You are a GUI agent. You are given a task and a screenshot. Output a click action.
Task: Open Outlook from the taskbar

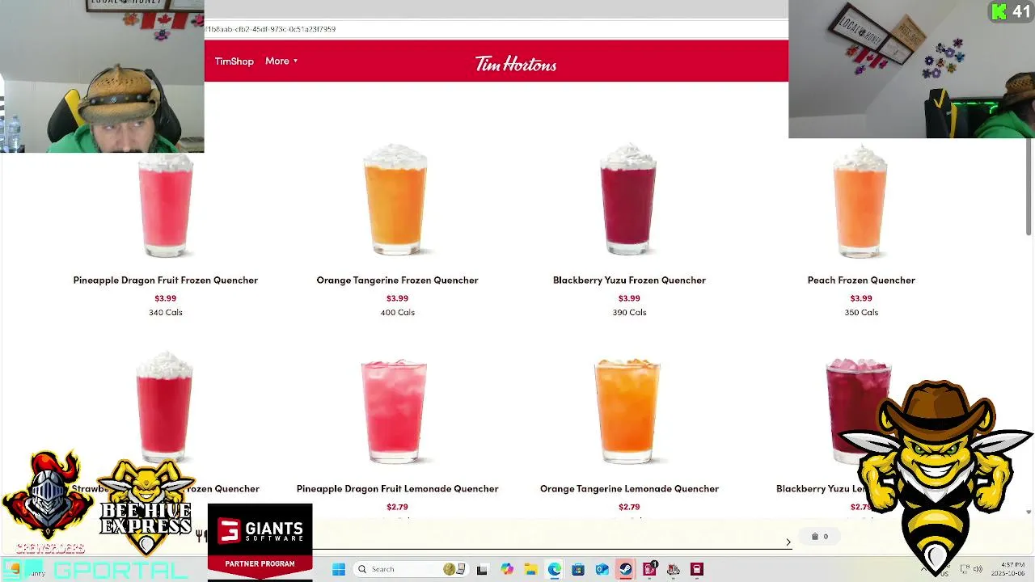pos(602,569)
